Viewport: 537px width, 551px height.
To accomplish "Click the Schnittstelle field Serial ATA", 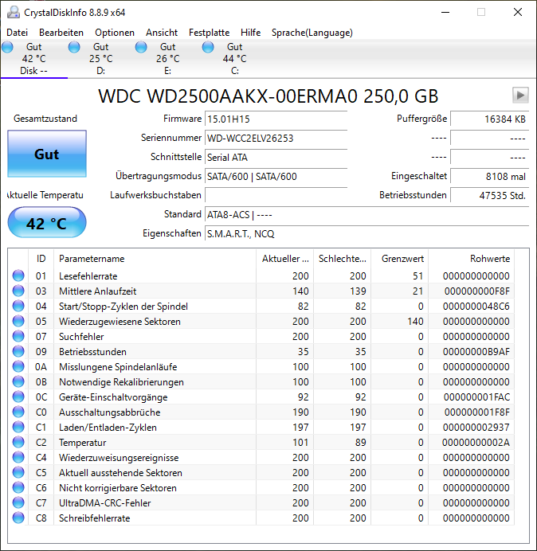I will point(276,157).
